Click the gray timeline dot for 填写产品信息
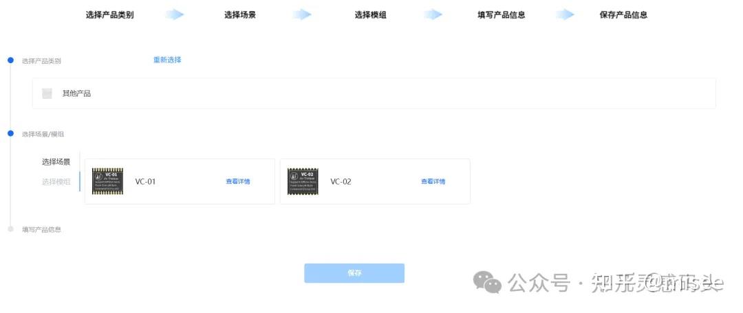This screenshot has height=313, width=743. (10, 229)
